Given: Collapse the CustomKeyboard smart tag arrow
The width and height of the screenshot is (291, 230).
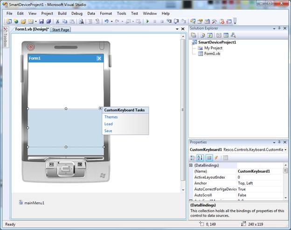Looking at the screenshot, I should [x=101, y=109].
